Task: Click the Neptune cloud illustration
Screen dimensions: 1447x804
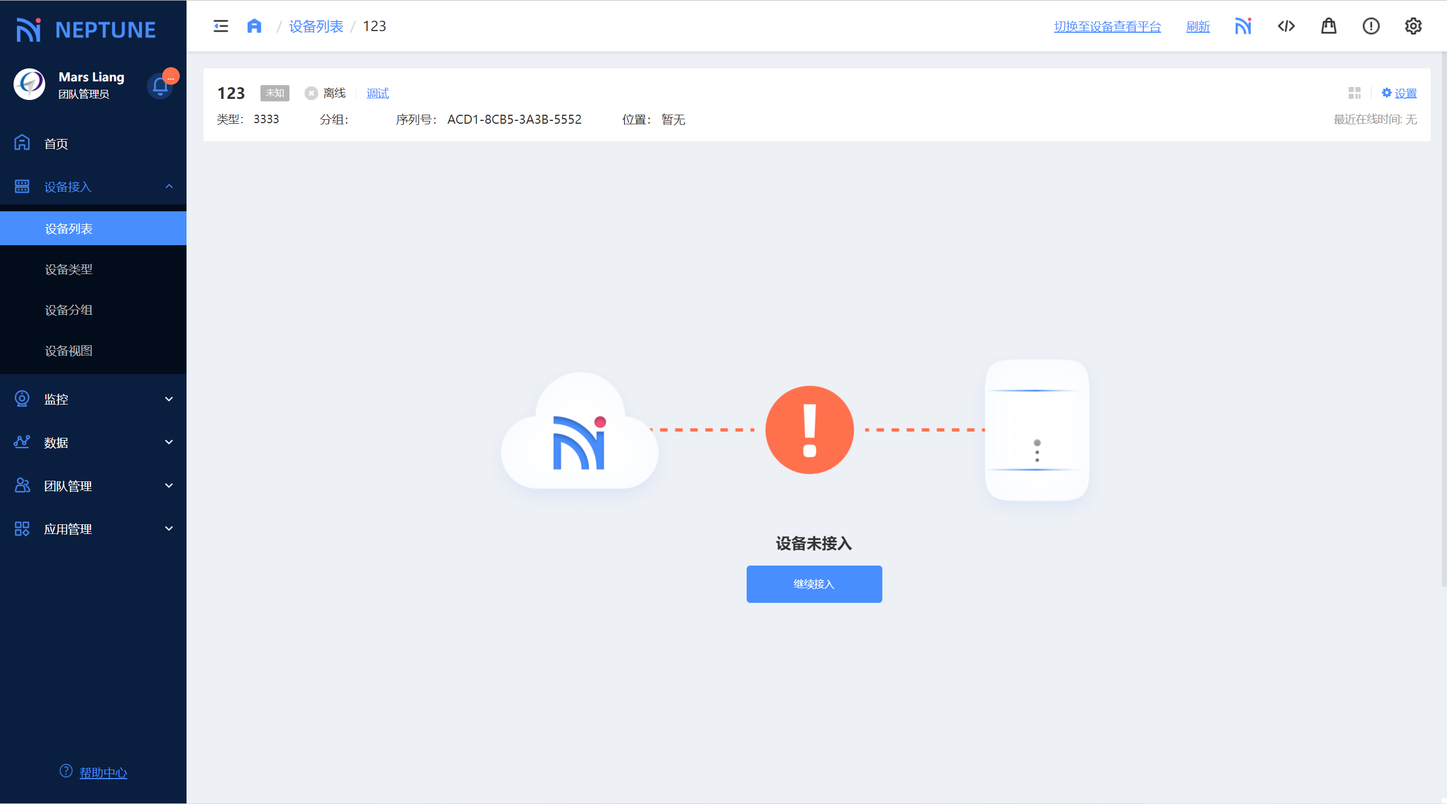Action: [580, 431]
